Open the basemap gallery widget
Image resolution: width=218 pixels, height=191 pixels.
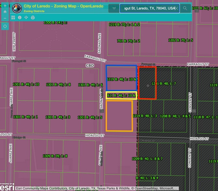click(x=13, y=18)
